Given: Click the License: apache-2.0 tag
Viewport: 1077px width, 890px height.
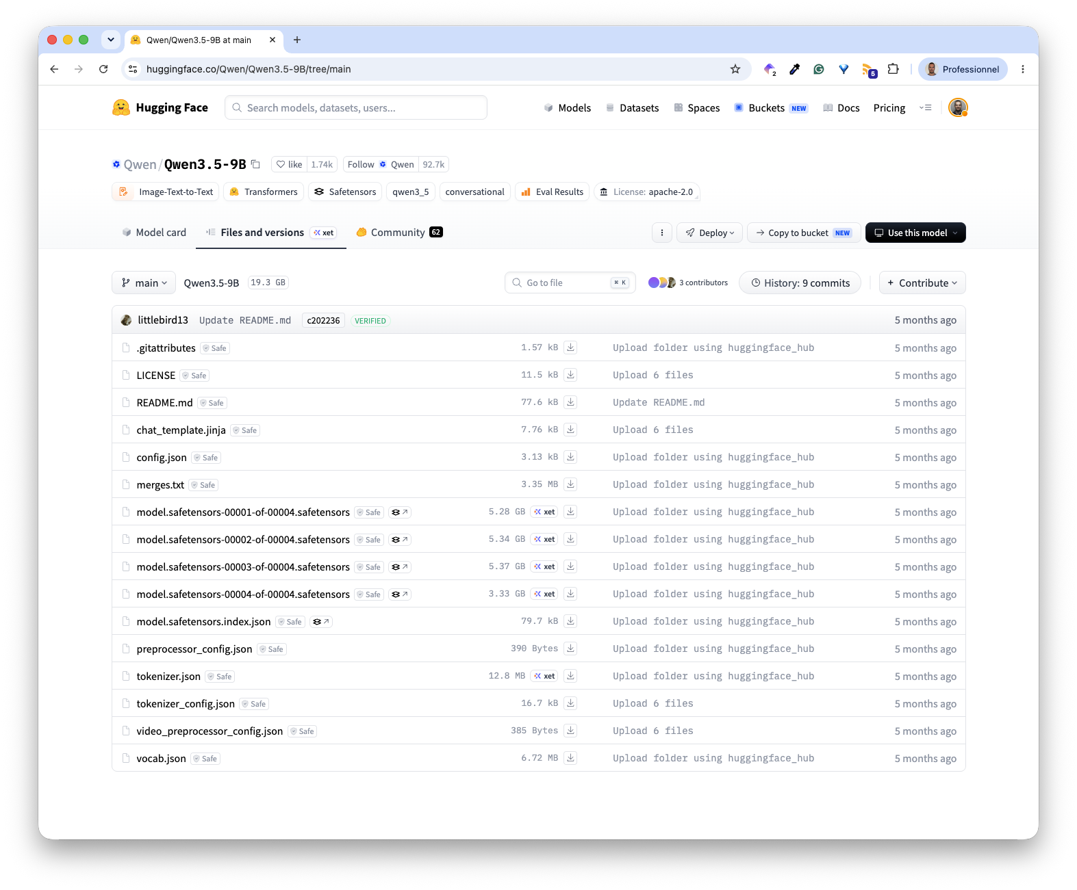Looking at the screenshot, I should [x=646, y=192].
